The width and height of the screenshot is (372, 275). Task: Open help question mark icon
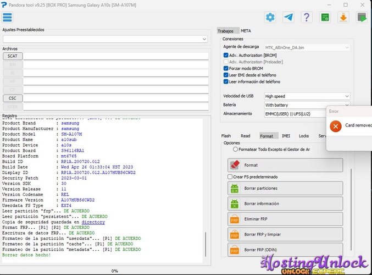tap(306, 18)
